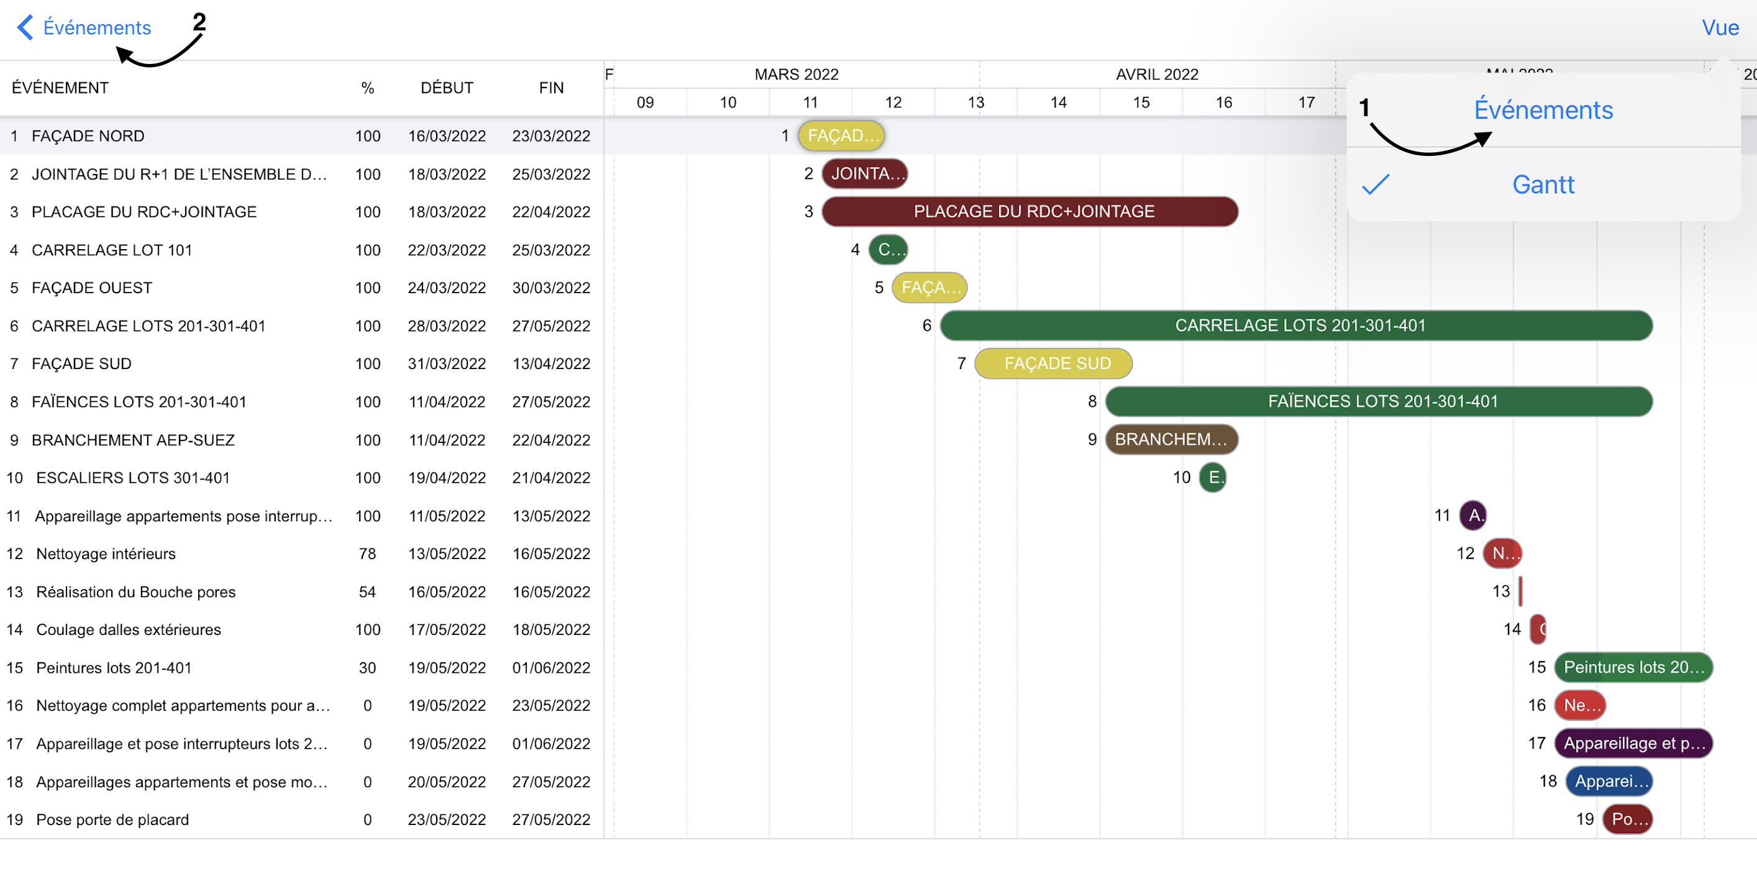Click the blue Apparei… bar for task 18
Screen dimensions: 1757x871
coord(1609,782)
